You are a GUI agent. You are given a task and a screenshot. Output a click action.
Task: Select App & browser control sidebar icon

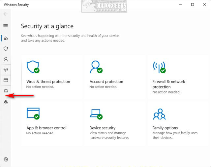click(x=6, y=80)
